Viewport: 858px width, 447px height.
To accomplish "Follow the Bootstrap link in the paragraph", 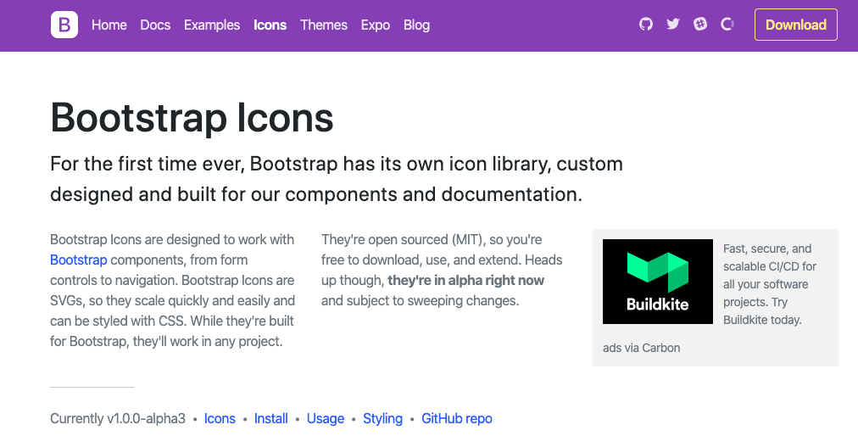I will tap(78, 260).
